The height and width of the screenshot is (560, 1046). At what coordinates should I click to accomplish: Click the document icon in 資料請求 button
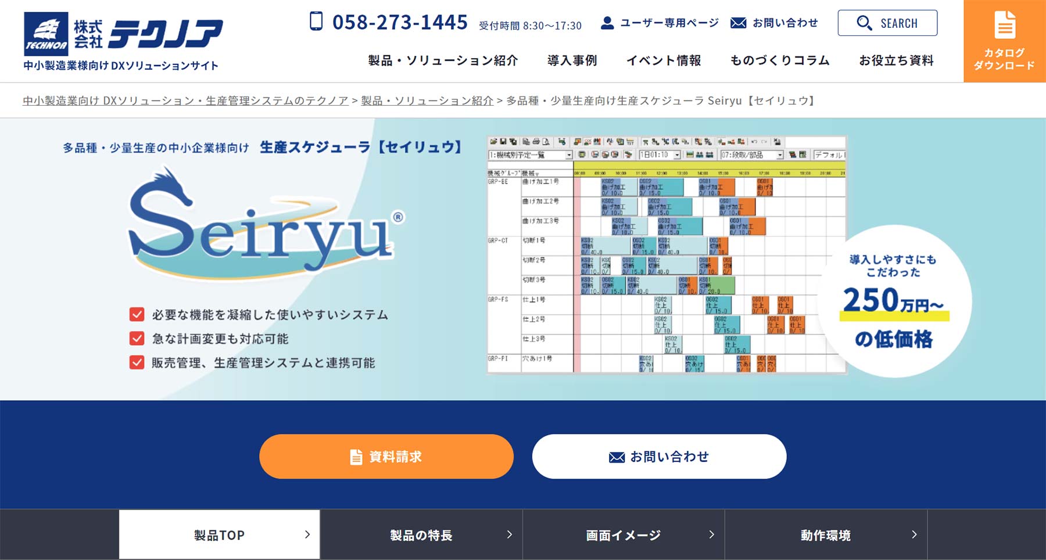(x=356, y=457)
